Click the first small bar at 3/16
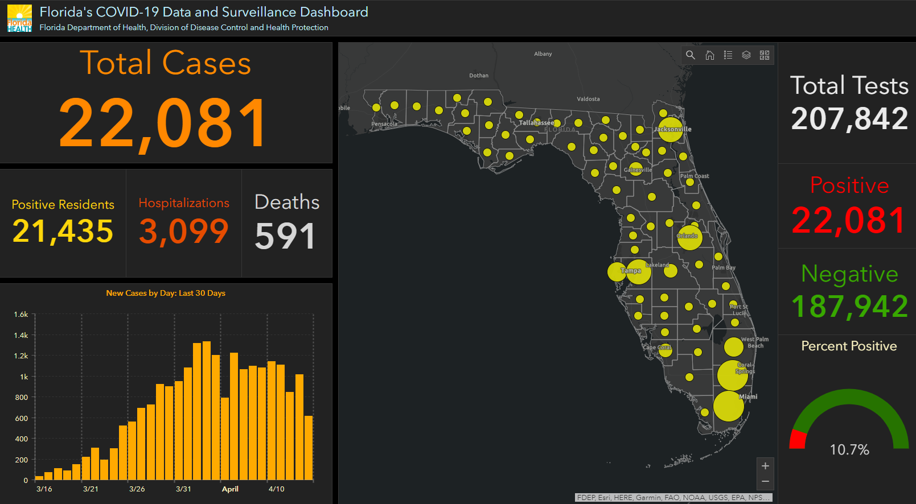916x504 pixels. [x=39, y=478]
